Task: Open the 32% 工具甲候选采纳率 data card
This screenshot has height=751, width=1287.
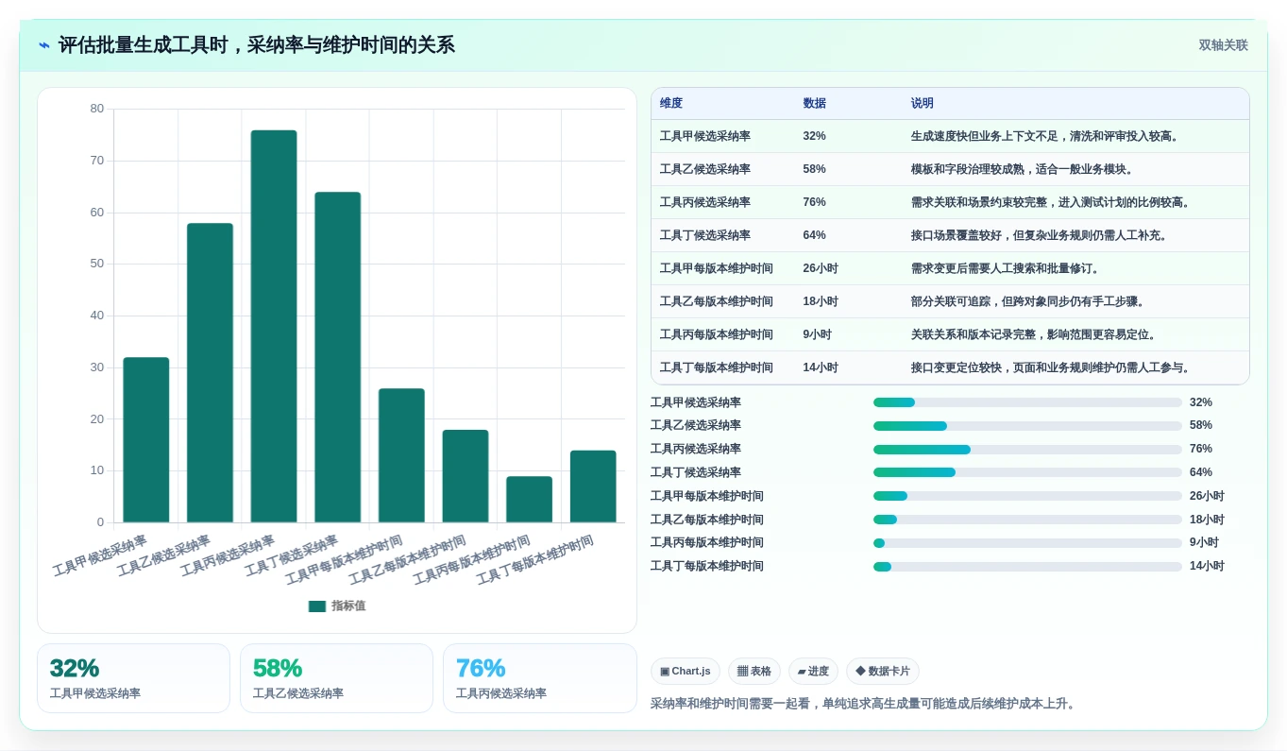Action: click(133, 678)
